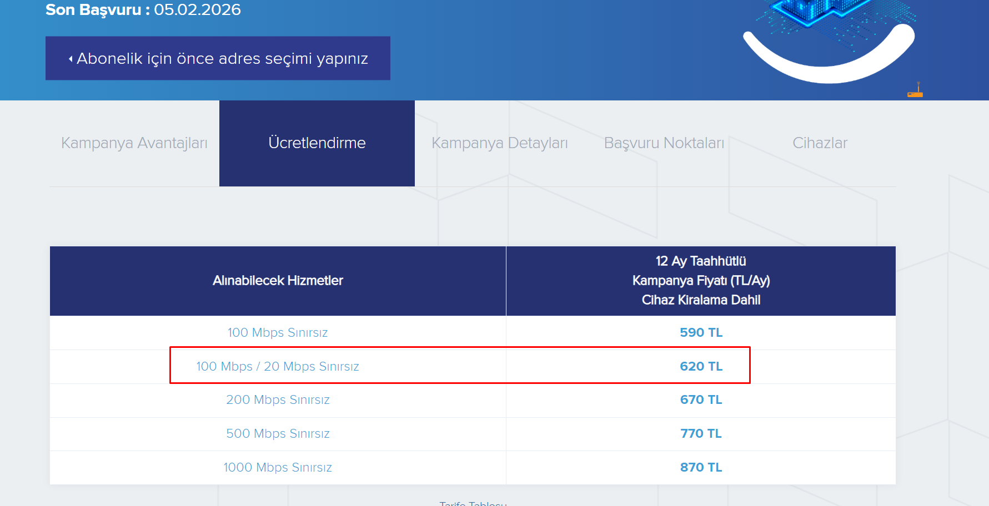
Task: Click the small orange modem icon
Action: point(915,90)
